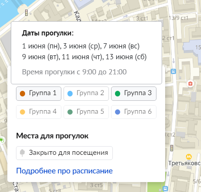Click the green color dot of Группа 3
This screenshot has height=192, width=201.
[x=118, y=93]
